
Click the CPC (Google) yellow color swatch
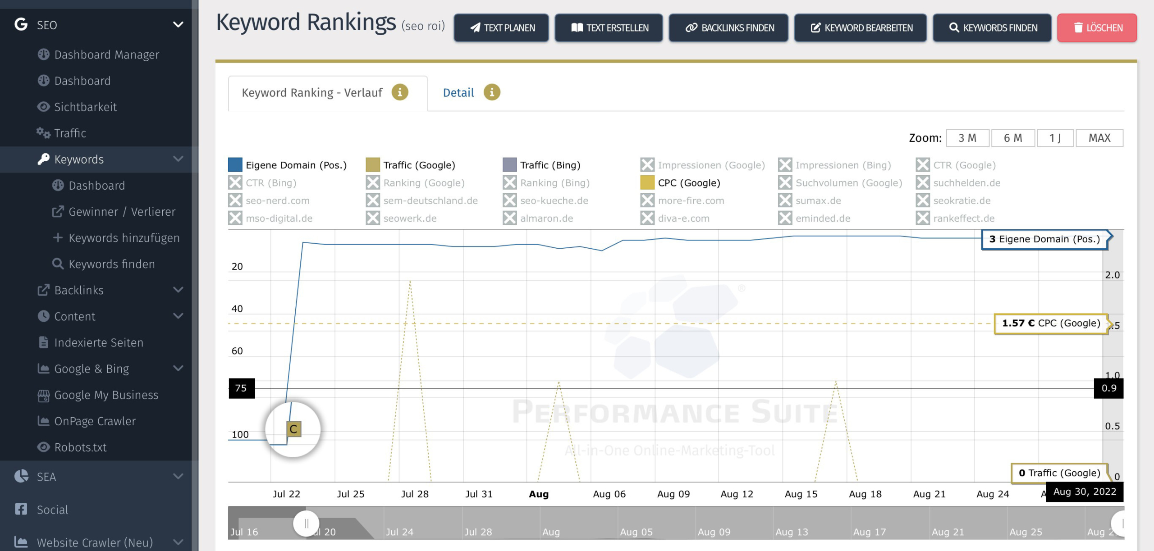tap(647, 183)
